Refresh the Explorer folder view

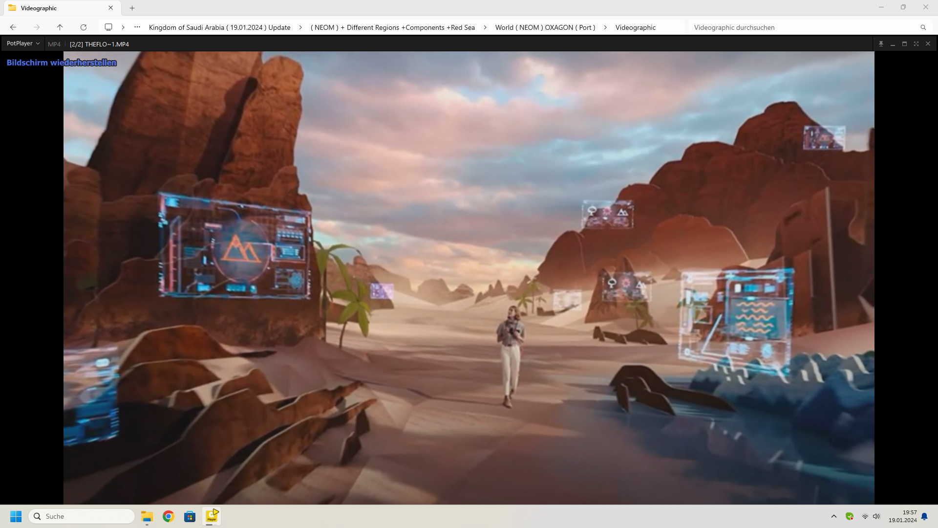[x=84, y=27]
